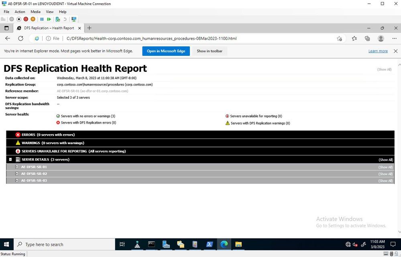
Task: Click Open in Microsoft Edge button
Action: tap(166, 51)
